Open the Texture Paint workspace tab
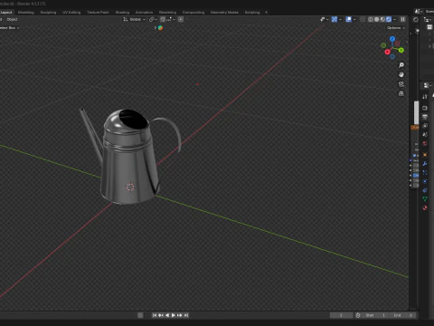 (98, 13)
